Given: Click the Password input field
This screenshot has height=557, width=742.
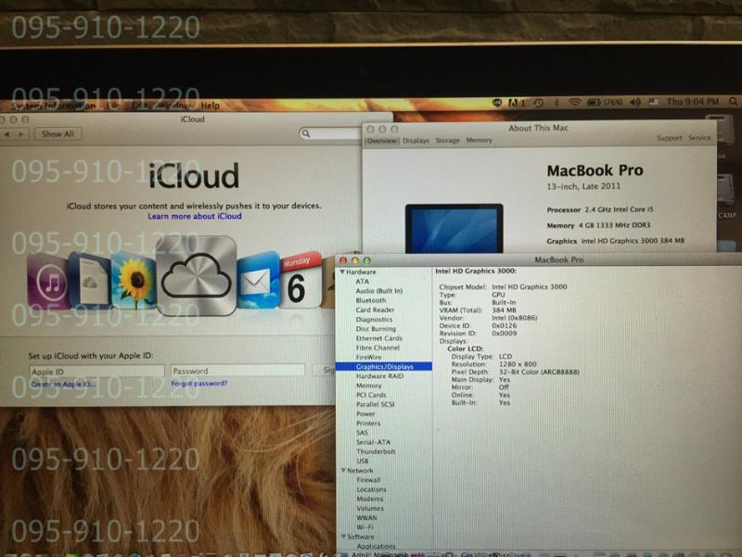Looking at the screenshot, I should (237, 371).
